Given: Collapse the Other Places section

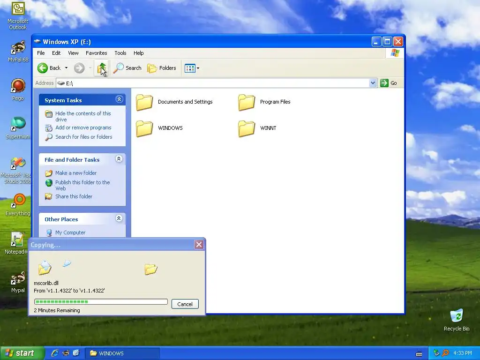Looking at the screenshot, I should pos(119,218).
